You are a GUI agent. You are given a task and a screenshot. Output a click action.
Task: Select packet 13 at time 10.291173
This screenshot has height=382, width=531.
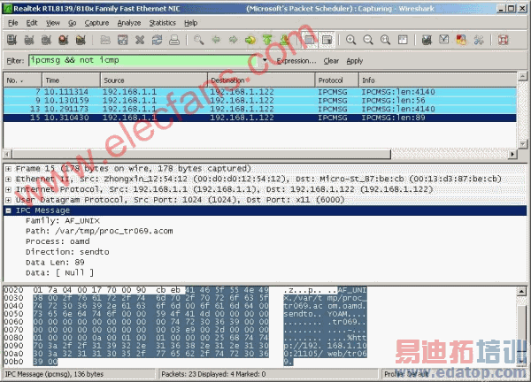(x=259, y=109)
